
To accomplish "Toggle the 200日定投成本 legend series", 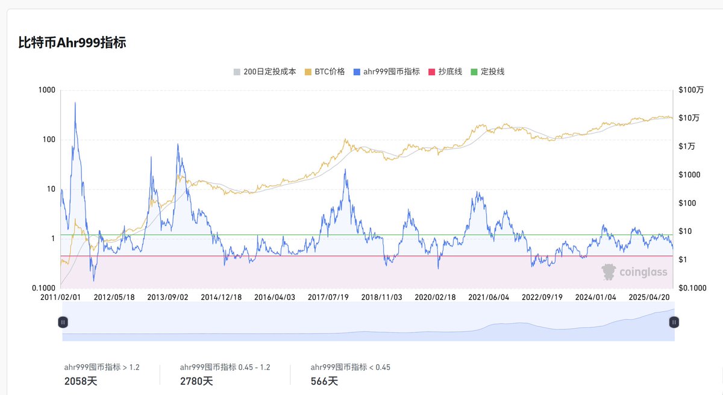I will (x=264, y=72).
